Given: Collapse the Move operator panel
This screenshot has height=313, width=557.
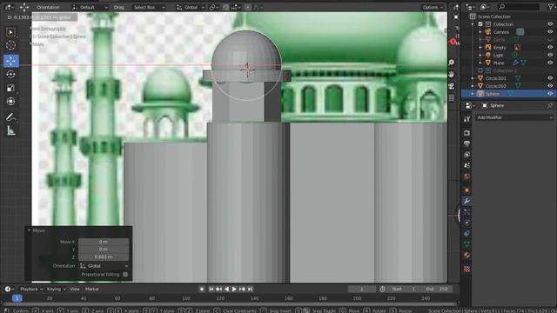Looking at the screenshot, I should pos(29,230).
